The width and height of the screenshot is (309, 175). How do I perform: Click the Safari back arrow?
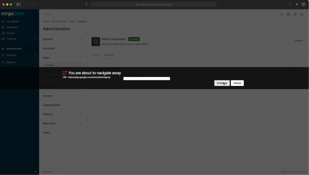26,4
